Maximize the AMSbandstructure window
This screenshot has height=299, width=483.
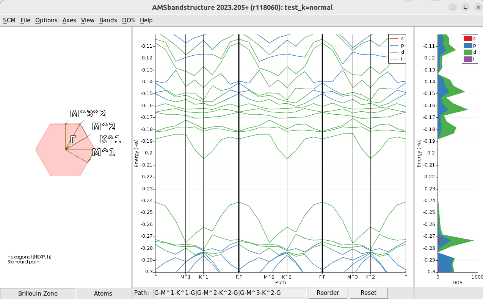pyautogui.click(x=466, y=7)
